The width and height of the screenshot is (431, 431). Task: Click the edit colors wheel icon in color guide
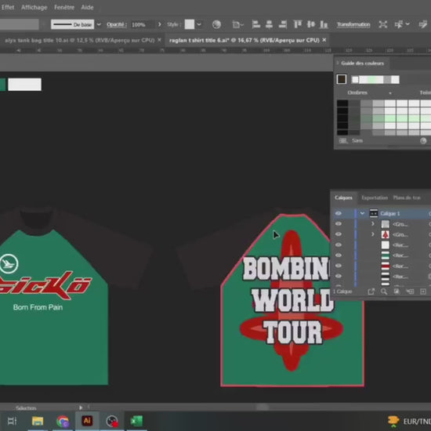pos(423,141)
